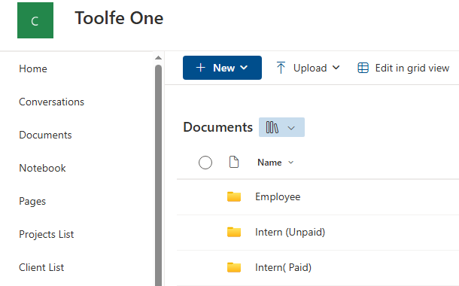Expand the Name column sort chevron
This screenshot has width=459, height=286.
click(x=290, y=163)
